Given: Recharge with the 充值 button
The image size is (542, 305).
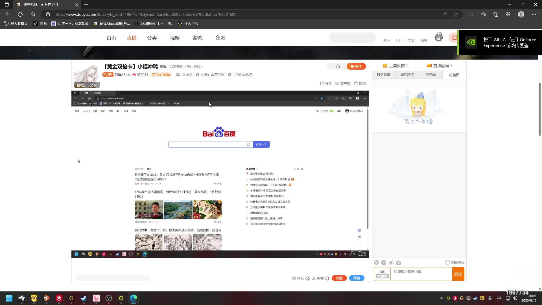Looking at the screenshot, I should [x=339, y=278].
